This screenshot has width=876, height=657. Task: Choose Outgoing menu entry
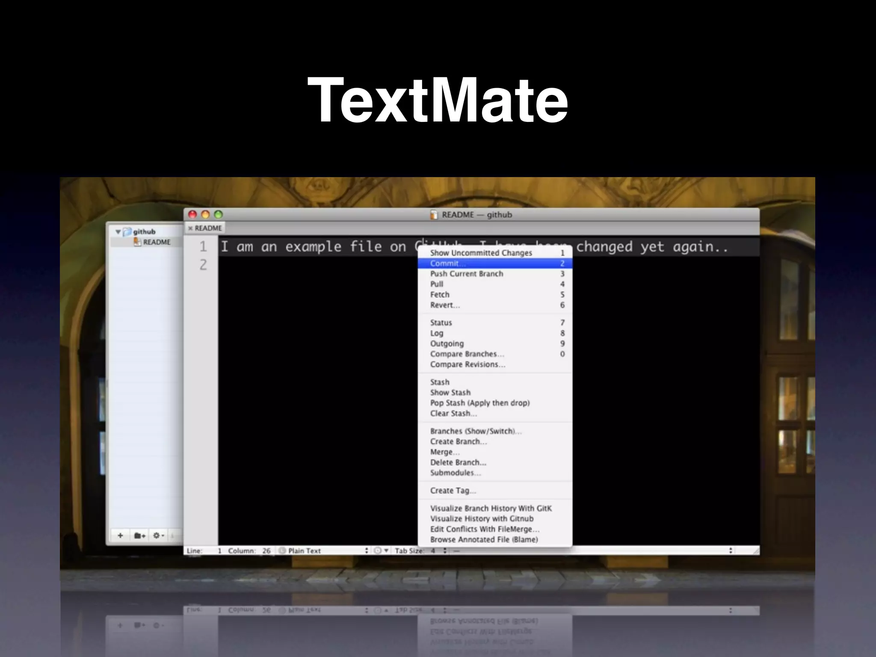pos(495,343)
